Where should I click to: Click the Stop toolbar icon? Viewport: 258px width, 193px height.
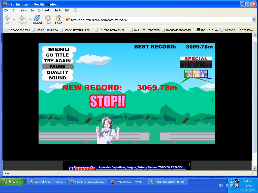coord(48,20)
